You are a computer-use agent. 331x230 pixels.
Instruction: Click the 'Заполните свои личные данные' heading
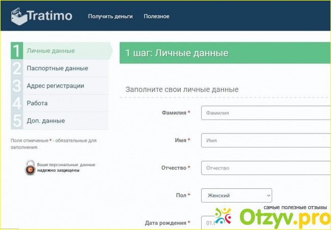tap(182, 90)
